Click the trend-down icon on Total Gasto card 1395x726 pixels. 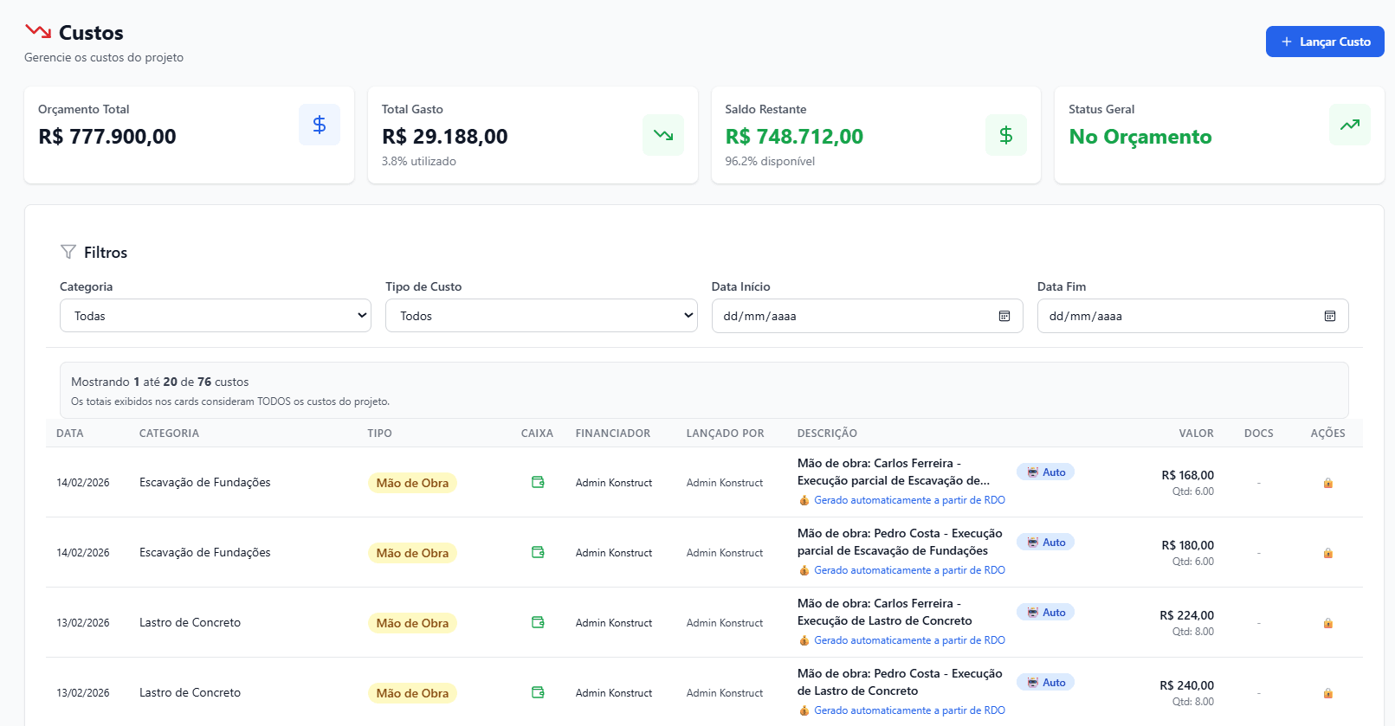[662, 135]
